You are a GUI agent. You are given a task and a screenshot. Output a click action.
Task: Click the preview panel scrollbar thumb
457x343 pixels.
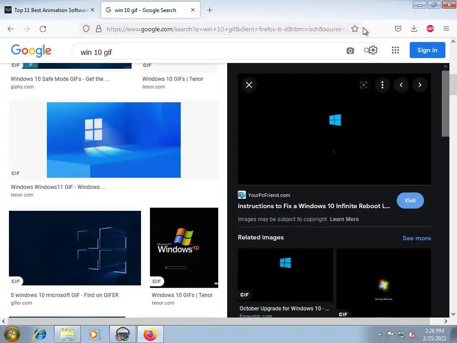point(445,103)
